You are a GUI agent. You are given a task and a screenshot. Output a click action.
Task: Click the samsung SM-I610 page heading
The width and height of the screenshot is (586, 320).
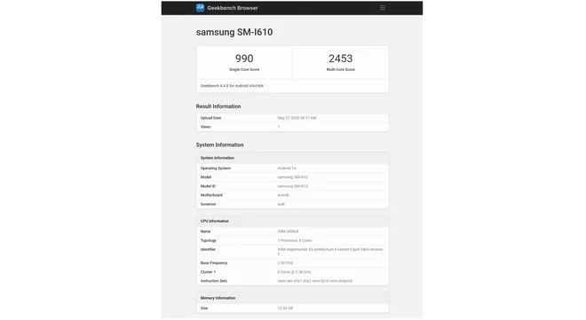[x=234, y=32]
